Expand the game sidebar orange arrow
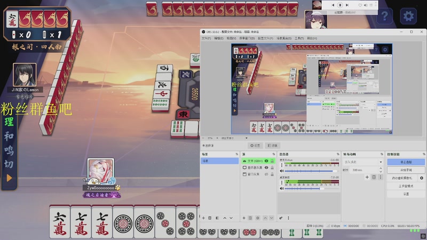Image resolution: width=427 pixels, height=240 pixels. pos(9,178)
